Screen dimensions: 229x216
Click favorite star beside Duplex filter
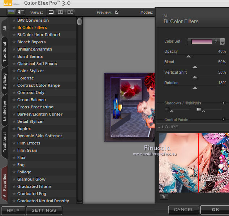pyautogui.click(x=14, y=129)
